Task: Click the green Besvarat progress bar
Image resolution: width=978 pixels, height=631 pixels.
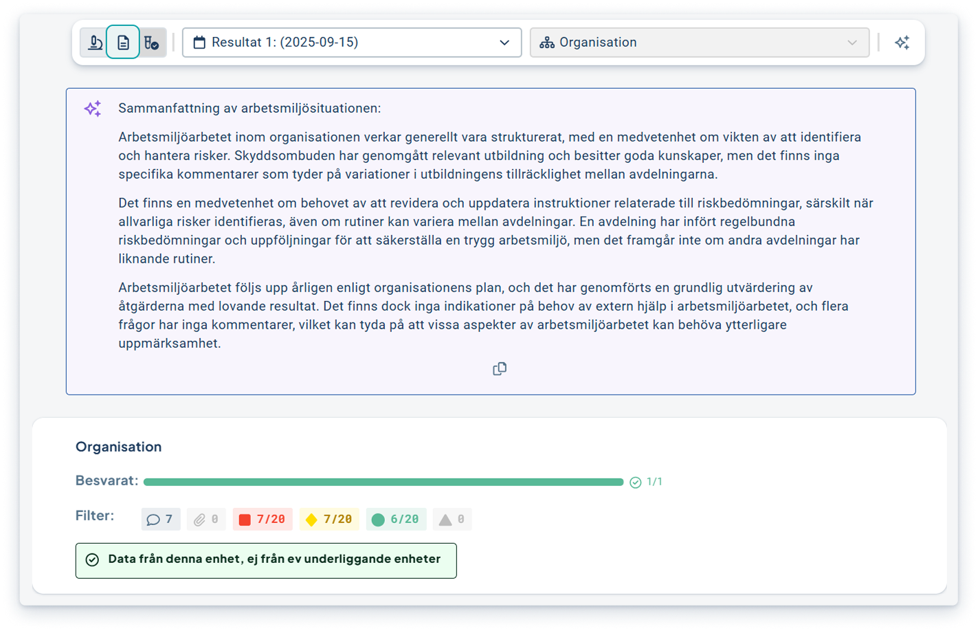Action: (383, 482)
